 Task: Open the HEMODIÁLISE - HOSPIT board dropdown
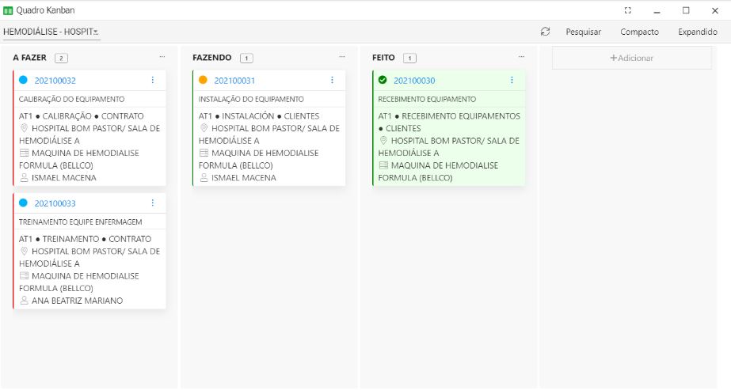coord(51,32)
